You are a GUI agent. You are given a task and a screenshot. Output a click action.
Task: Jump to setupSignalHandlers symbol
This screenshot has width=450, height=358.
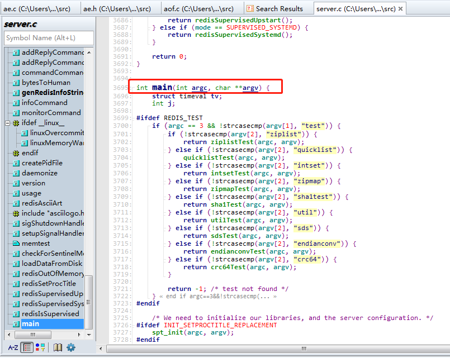(x=53, y=233)
